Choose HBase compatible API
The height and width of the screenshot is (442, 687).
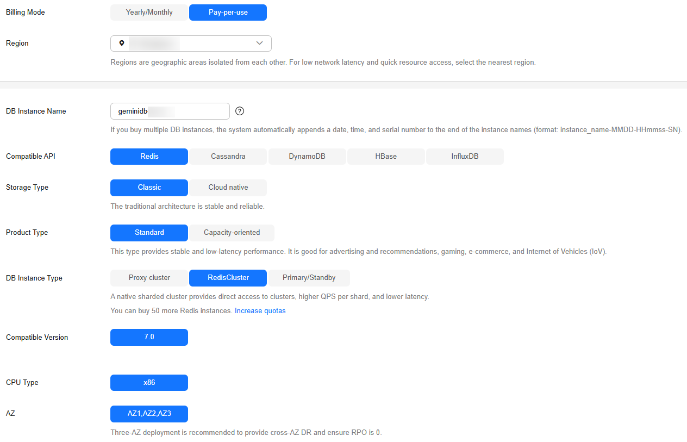tap(386, 157)
